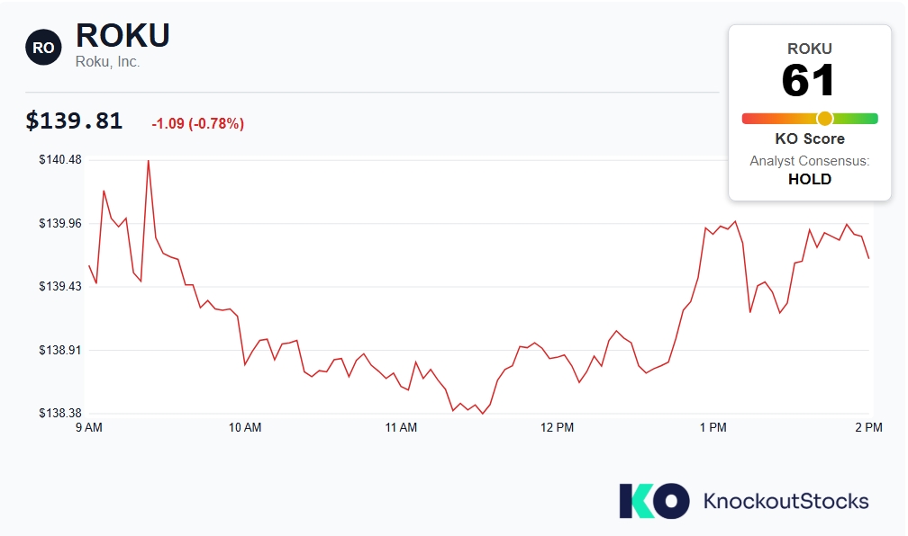Click the 'Analyst Consensus:' label
Screen dimensions: 908x536
(810, 161)
